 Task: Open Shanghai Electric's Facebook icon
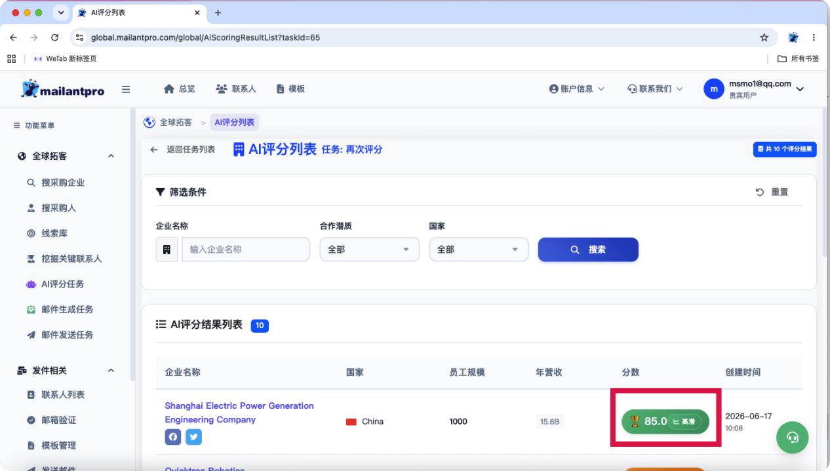(172, 437)
